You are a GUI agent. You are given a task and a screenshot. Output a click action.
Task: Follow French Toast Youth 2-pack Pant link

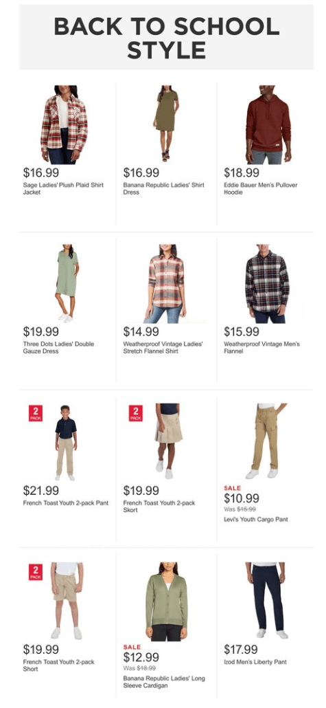coord(66,503)
